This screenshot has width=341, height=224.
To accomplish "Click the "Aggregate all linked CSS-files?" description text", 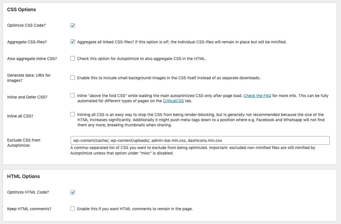I will 182,42.
